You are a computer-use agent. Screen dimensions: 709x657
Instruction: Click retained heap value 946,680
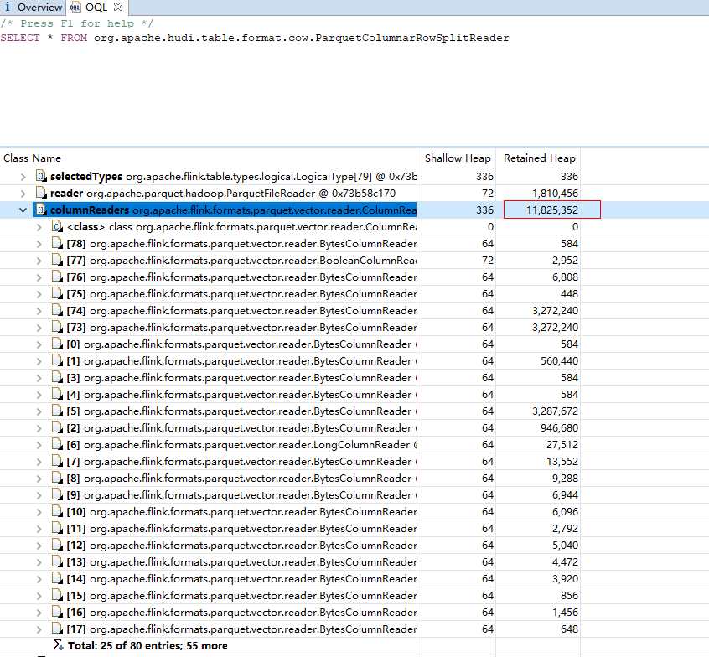click(559, 428)
